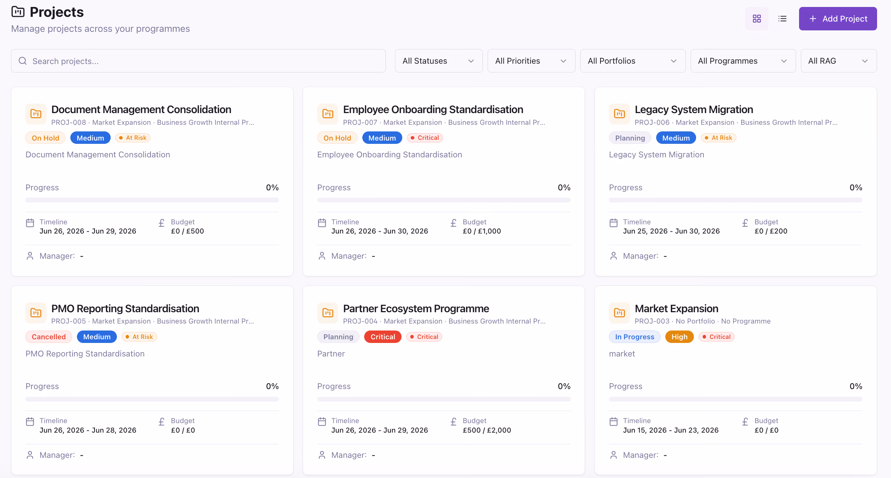Click Partner Ecosystem Programme progress bar

pos(444,399)
